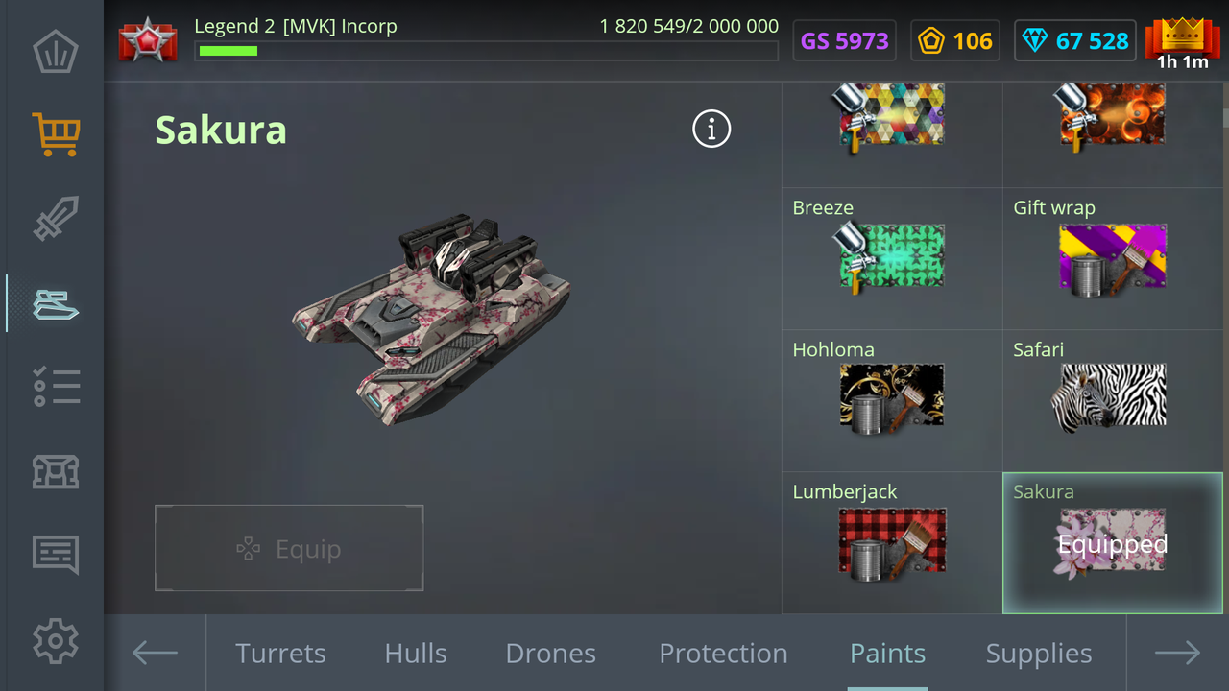This screenshot has width=1229, height=691.
Task: Open the battle sword icon in sidebar
Action: click(55, 219)
